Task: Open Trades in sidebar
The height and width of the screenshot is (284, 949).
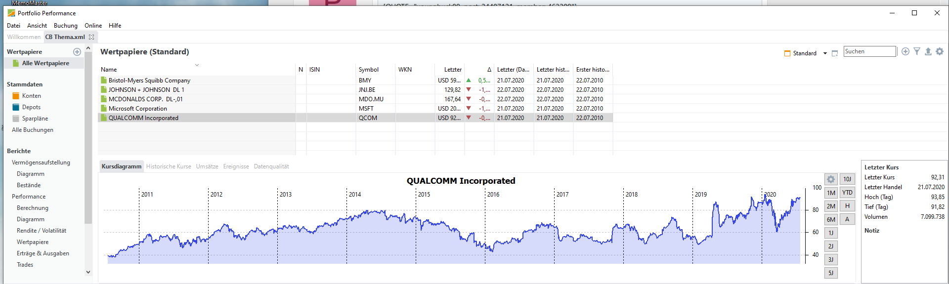Action: [x=25, y=265]
